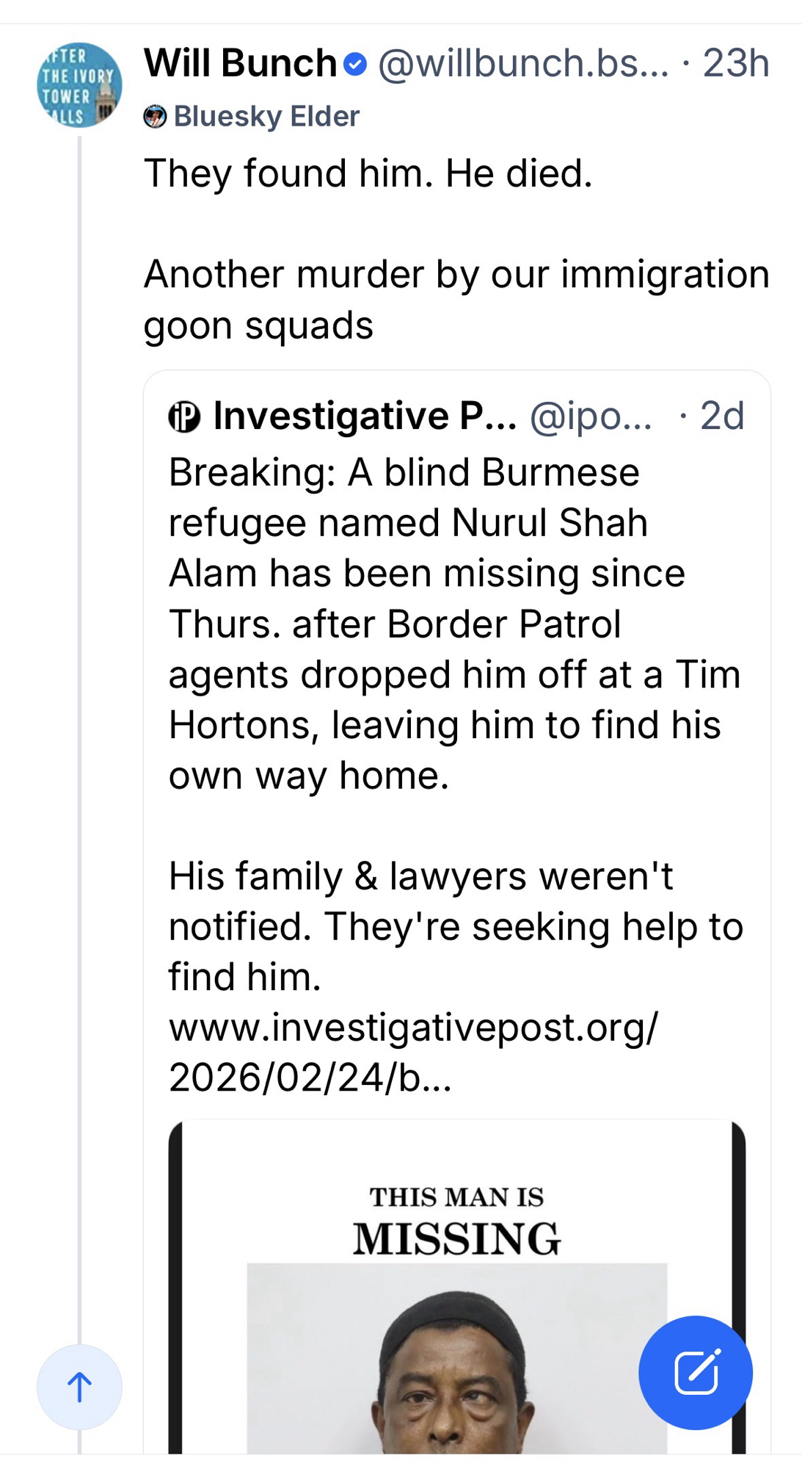The width and height of the screenshot is (802, 1469).
Task: Open the Will Bunch display name
Action: point(240,63)
